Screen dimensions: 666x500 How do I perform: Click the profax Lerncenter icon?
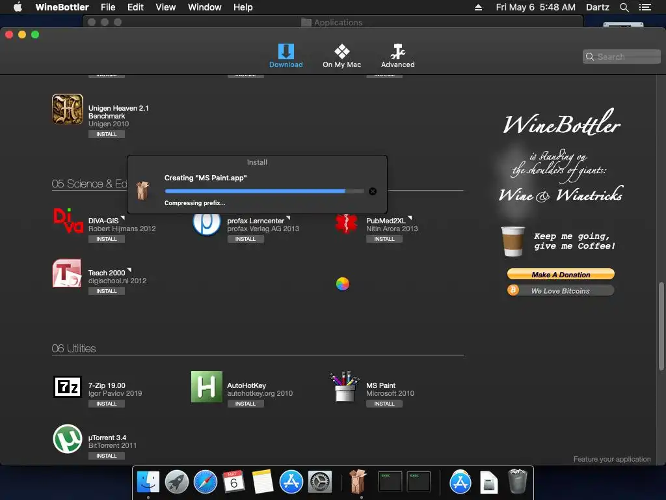pos(206,224)
